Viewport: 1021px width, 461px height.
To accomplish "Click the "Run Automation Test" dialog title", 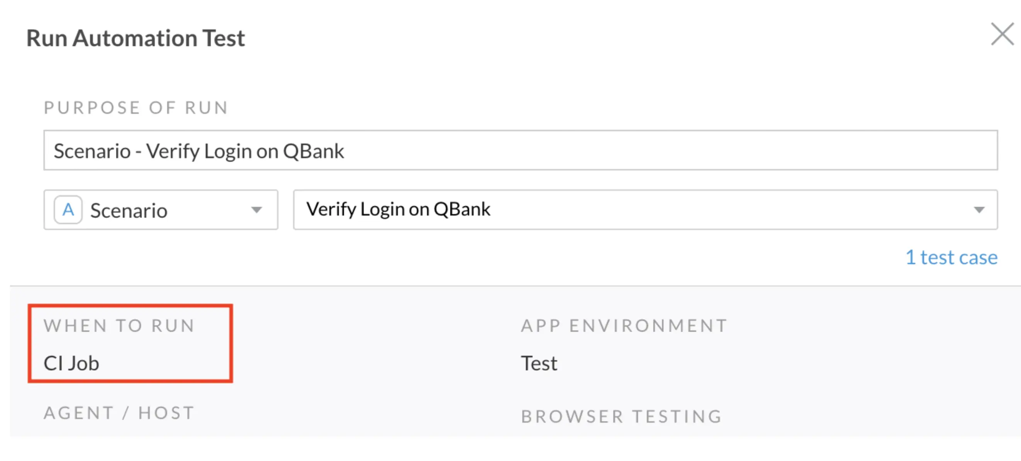I will point(136,38).
